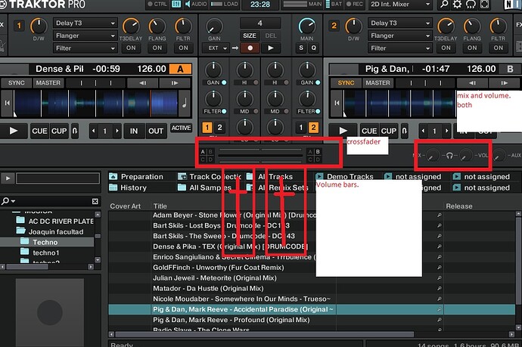Click the AUDIO speaker indicator
522x347 pixels.
[x=196, y=4]
